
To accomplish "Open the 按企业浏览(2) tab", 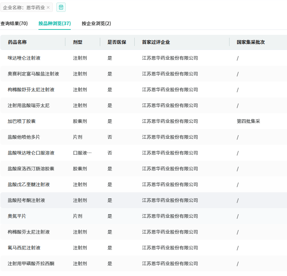I will point(96,23).
